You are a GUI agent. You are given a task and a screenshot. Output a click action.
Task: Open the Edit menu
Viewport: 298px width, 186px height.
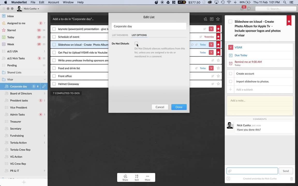pos(41,2)
